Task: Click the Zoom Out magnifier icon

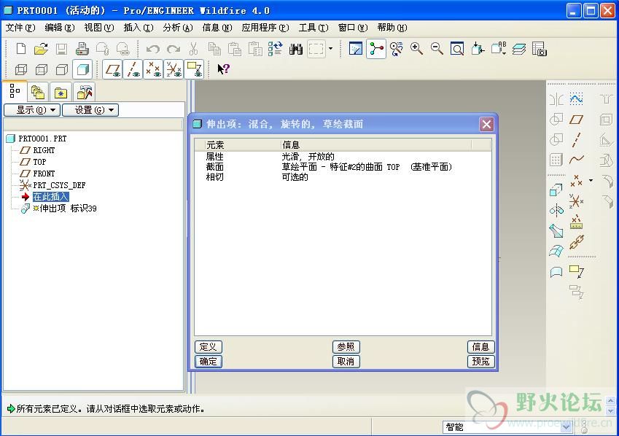Action: [437, 49]
